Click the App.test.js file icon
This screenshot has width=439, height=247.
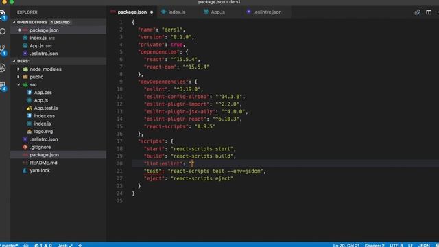[29, 108]
